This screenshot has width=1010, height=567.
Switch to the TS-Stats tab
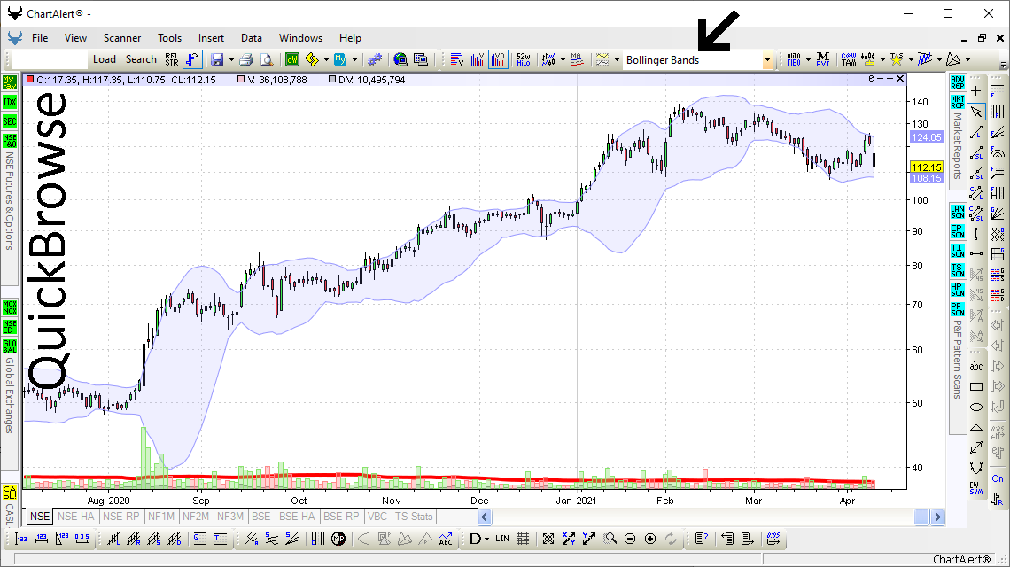click(x=414, y=517)
